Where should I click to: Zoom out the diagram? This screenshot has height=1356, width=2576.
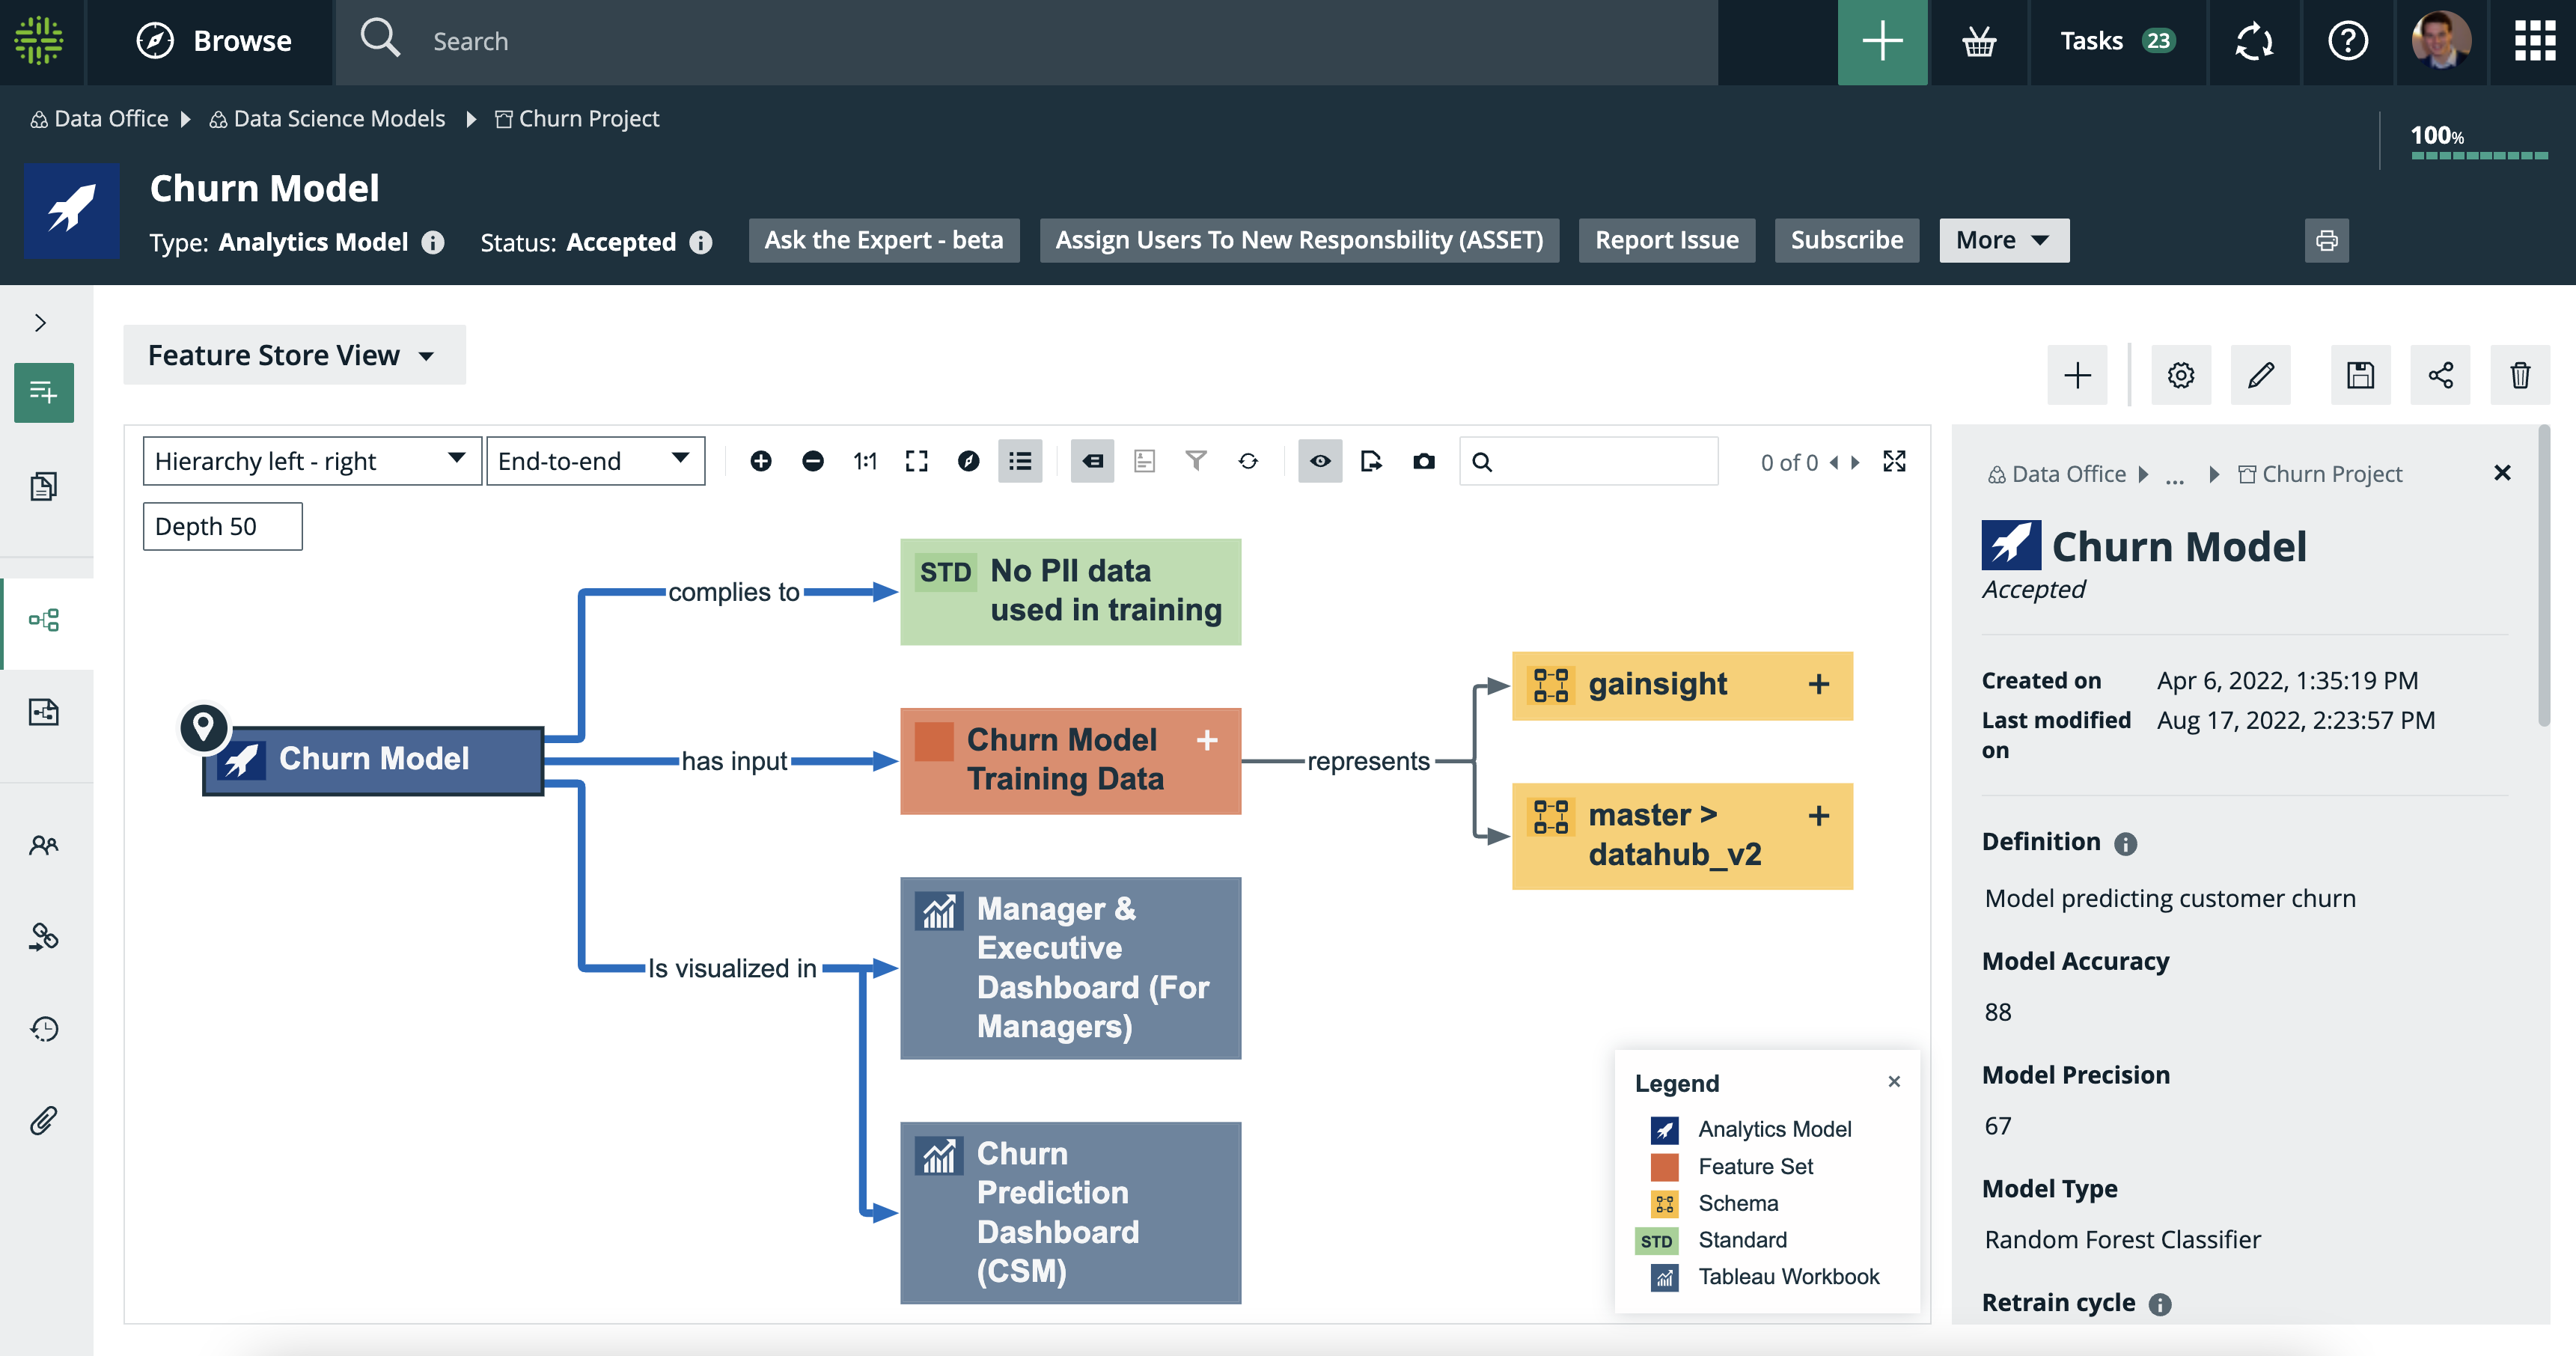click(813, 461)
